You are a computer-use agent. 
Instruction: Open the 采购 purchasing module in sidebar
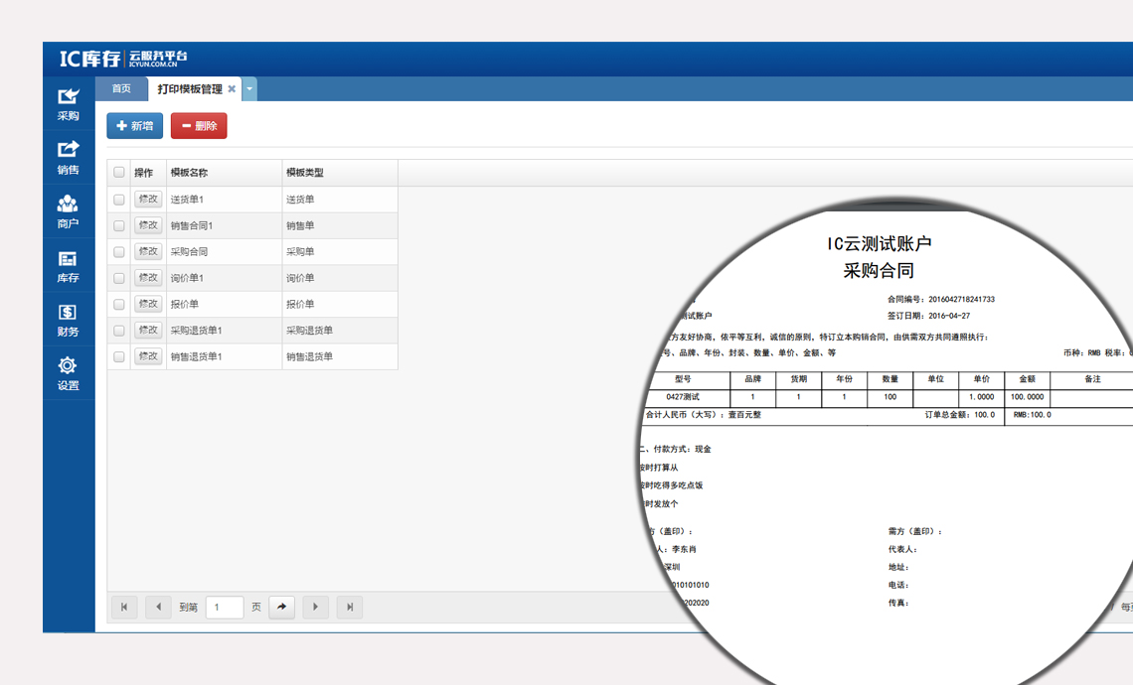68,104
